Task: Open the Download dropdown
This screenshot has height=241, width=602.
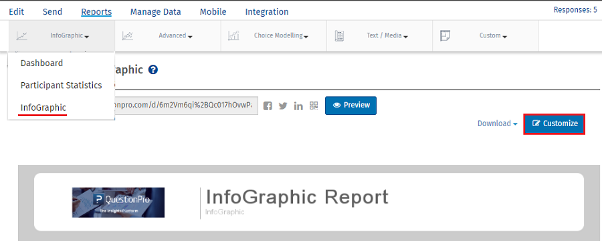Action: pyautogui.click(x=497, y=124)
